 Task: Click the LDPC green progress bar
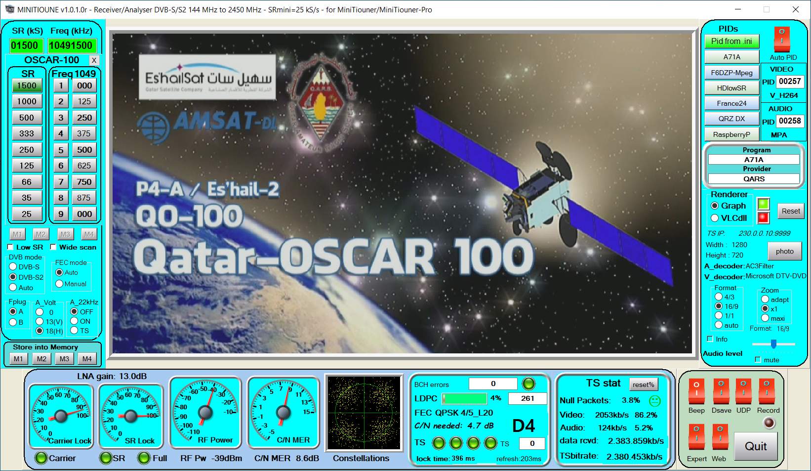click(464, 398)
